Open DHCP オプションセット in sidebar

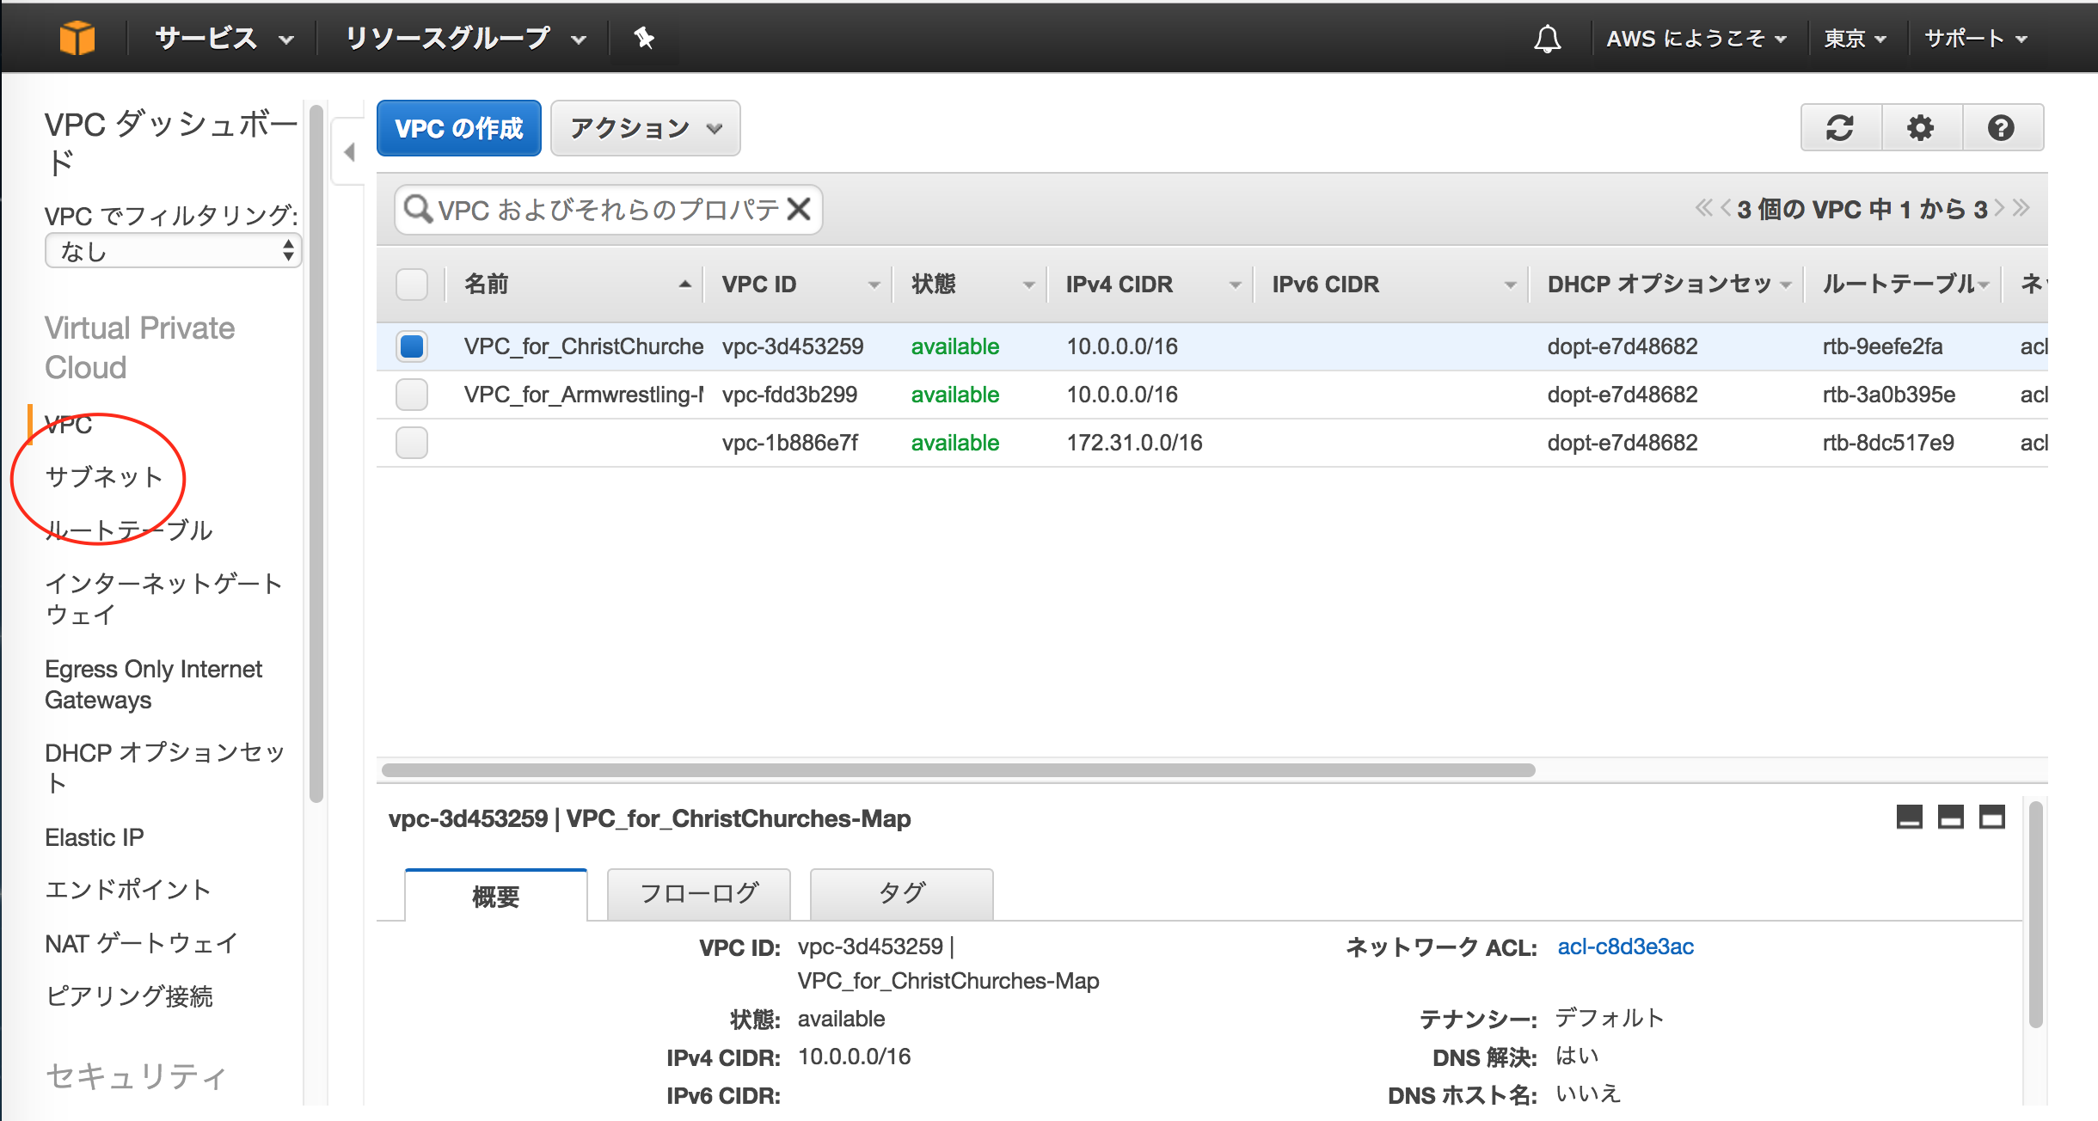click(x=164, y=767)
